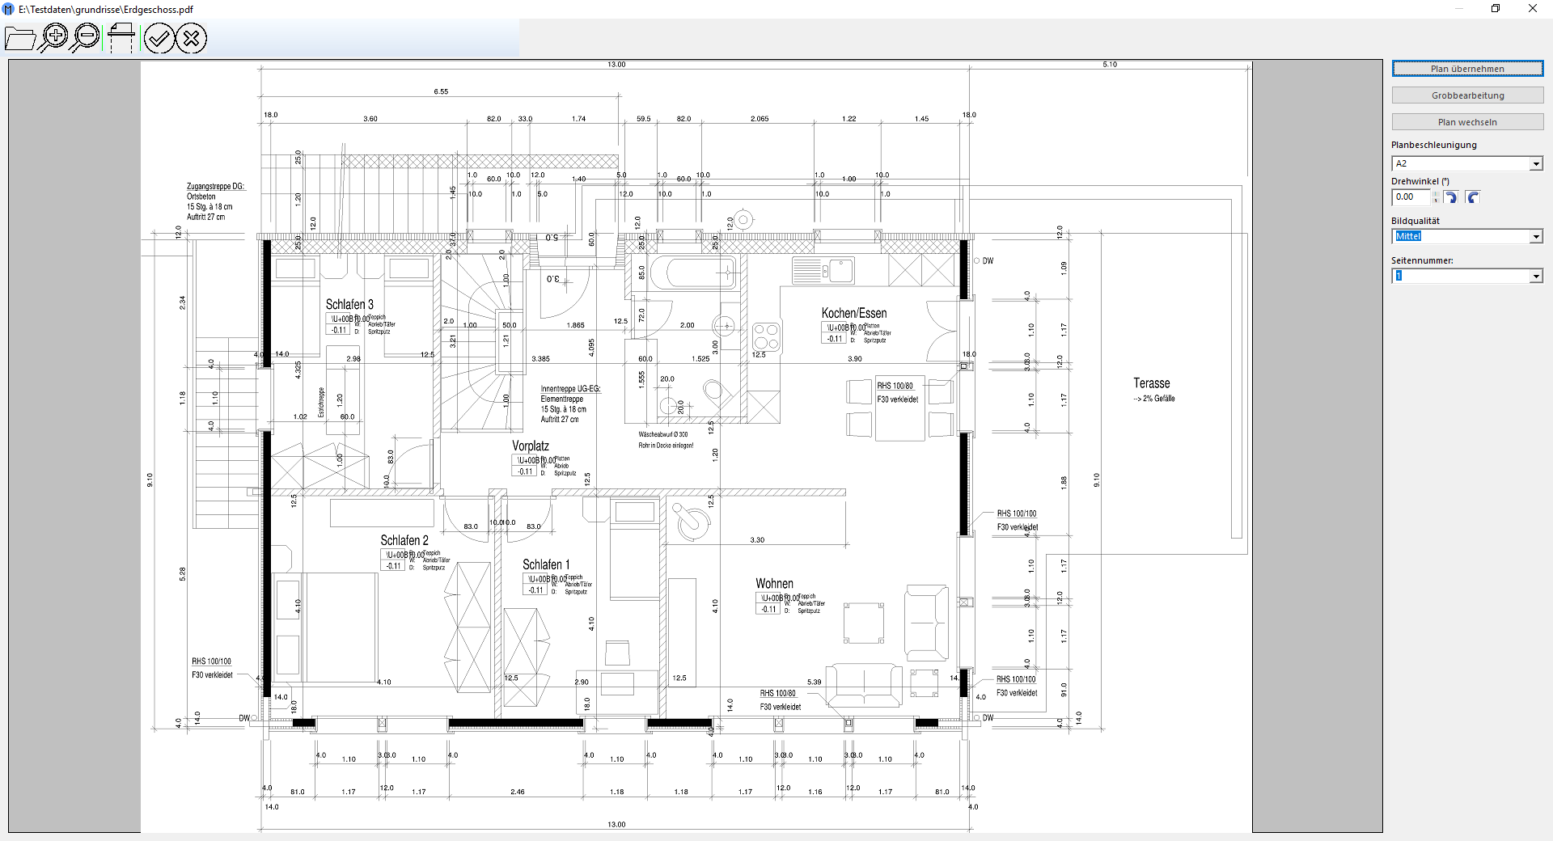
Task: Expand the Bildqualität dropdown set to Mittel
Action: (1535, 237)
